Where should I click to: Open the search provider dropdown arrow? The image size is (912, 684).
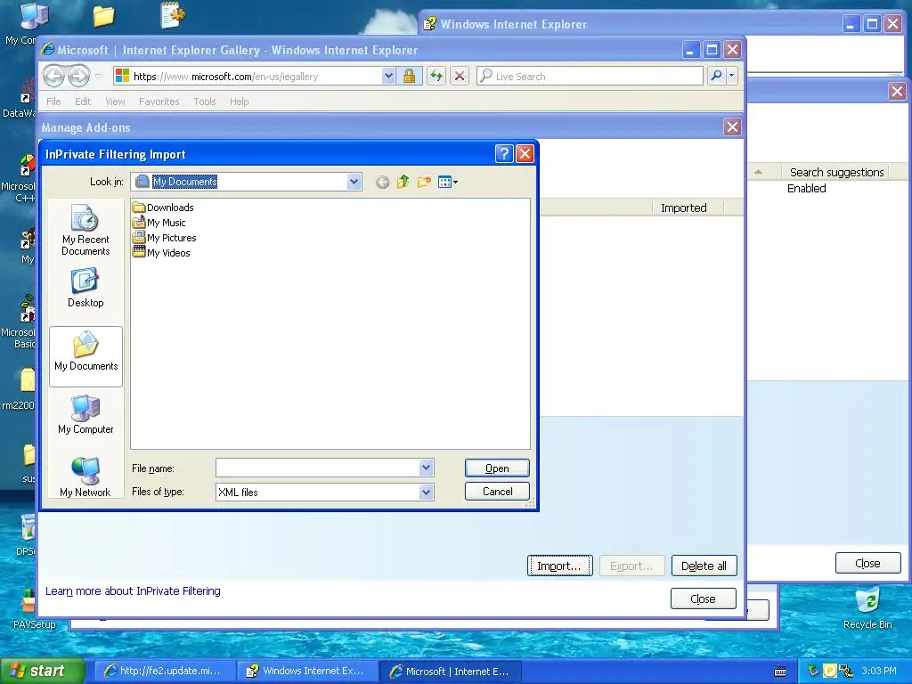point(732,76)
